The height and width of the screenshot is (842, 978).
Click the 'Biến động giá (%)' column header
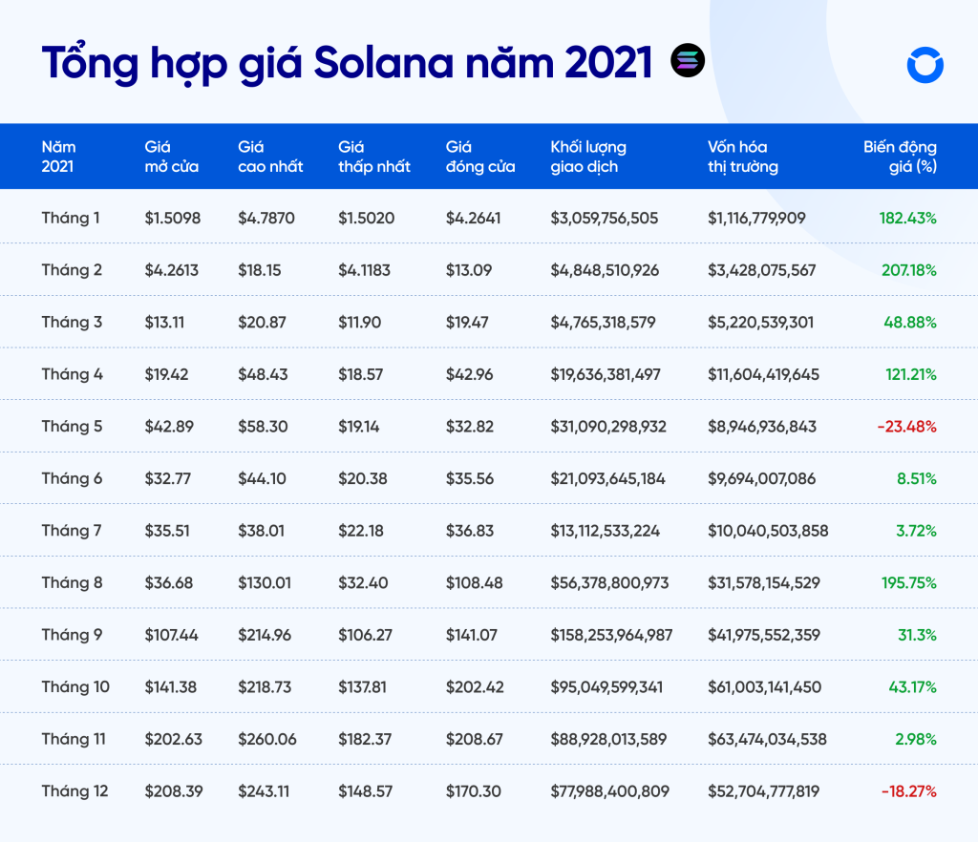[900, 157]
